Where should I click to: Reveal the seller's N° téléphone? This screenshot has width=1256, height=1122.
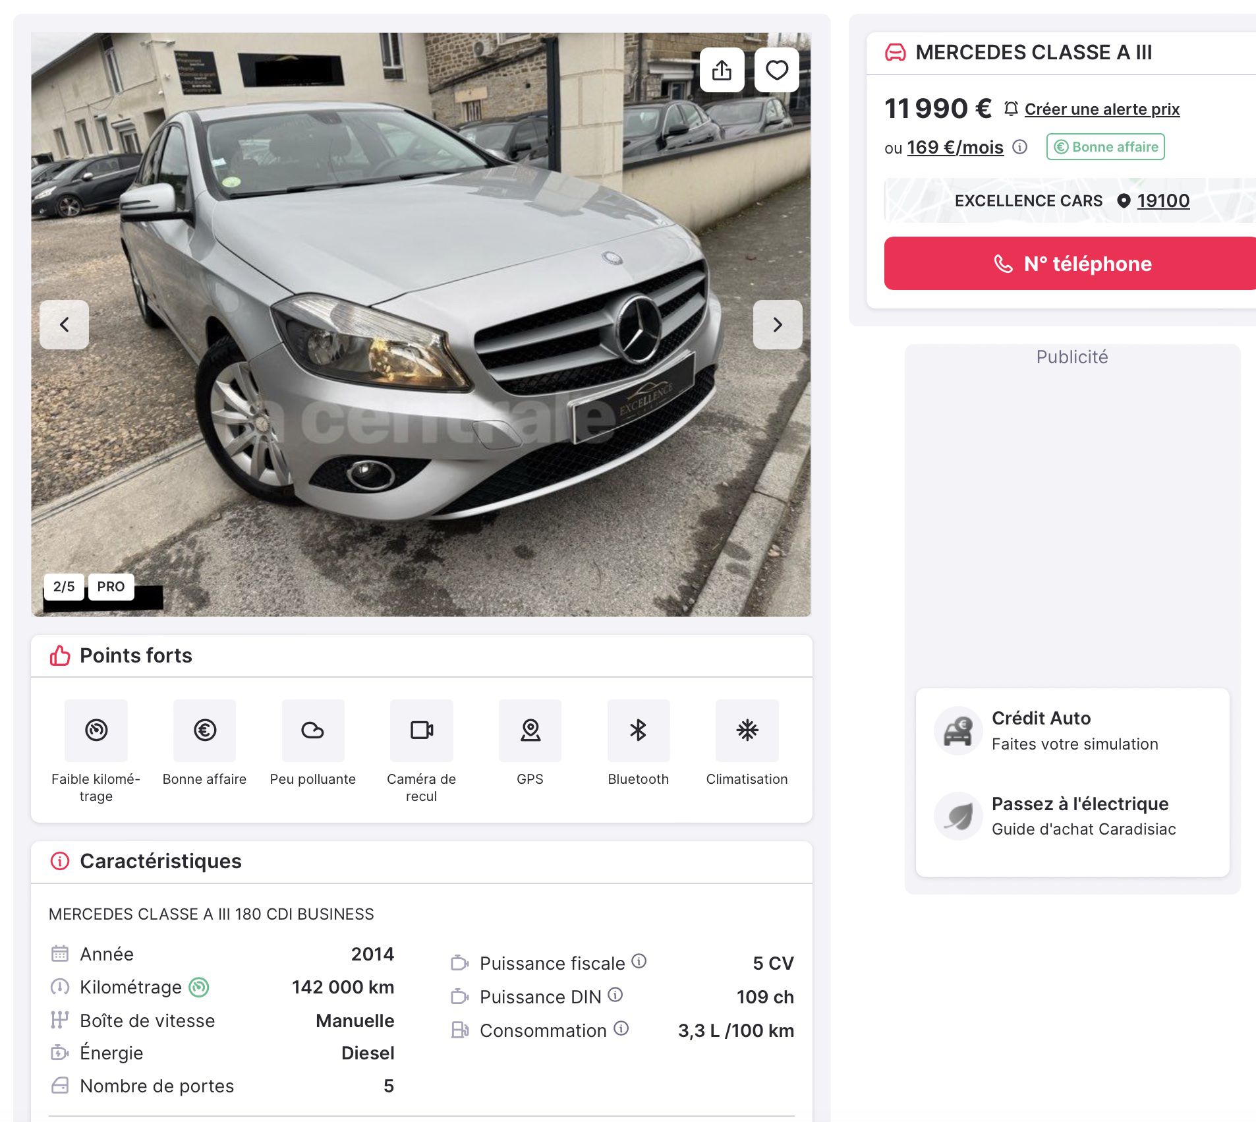1070,264
